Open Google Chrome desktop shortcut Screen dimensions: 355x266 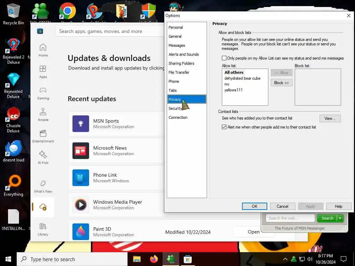(x=68, y=11)
